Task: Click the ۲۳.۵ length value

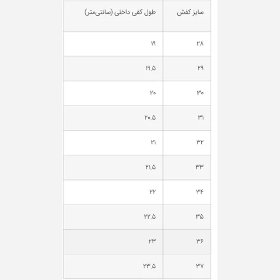Action: pos(149,266)
